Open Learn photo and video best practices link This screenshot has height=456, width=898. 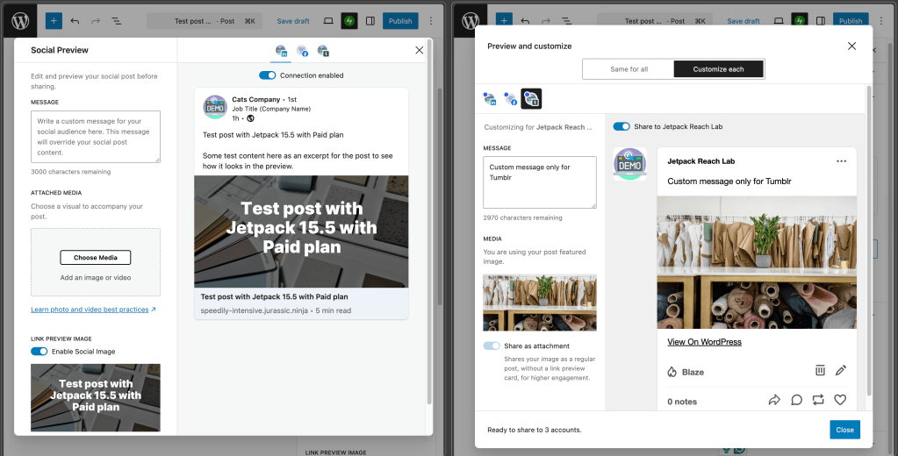[x=92, y=310]
